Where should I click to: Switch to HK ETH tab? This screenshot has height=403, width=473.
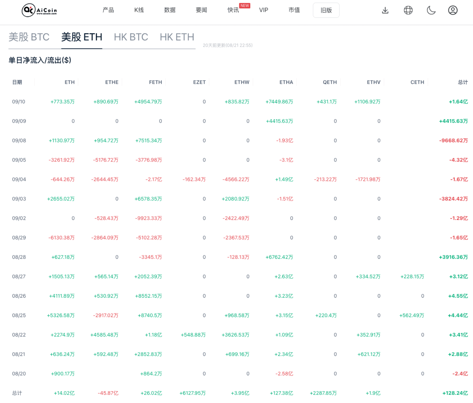click(x=177, y=37)
